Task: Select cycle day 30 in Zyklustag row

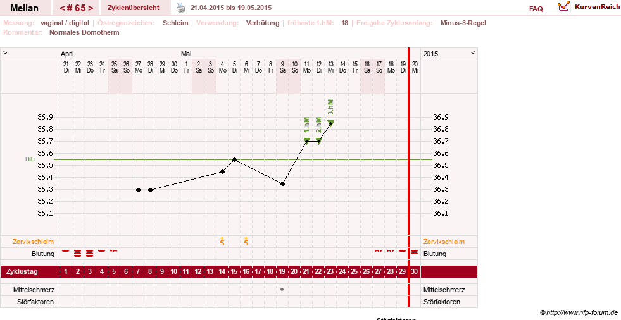Action: [x=414, y=272]
